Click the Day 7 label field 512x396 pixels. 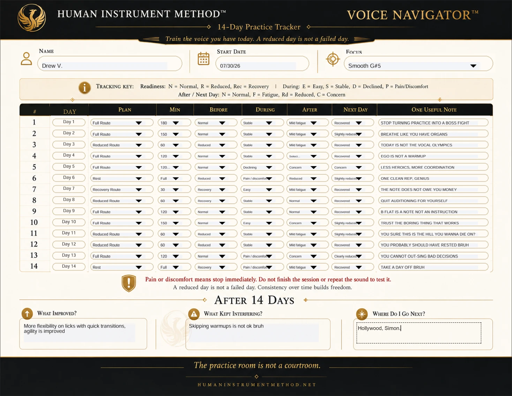[x=69, y=189]
